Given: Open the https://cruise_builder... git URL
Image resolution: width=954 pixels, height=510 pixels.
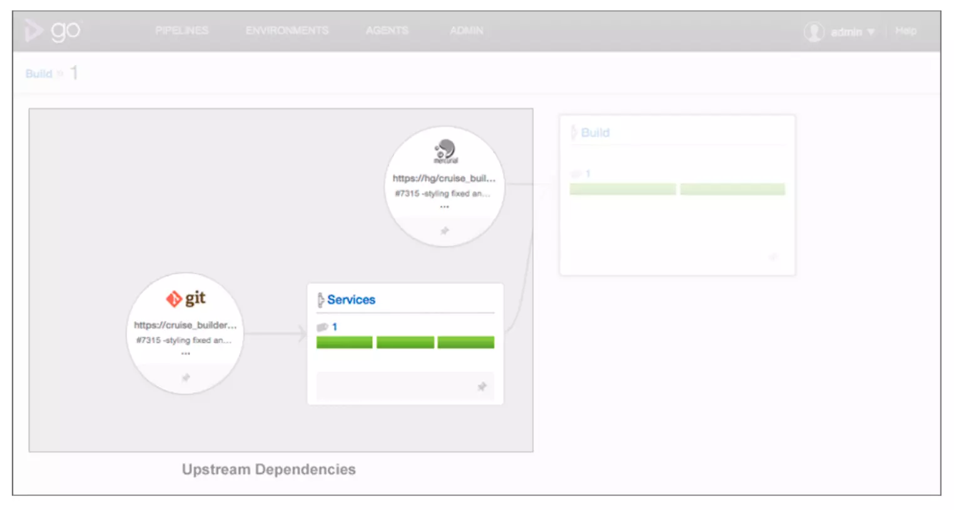Looking at the screenshot, I should (x=185, y=325).
